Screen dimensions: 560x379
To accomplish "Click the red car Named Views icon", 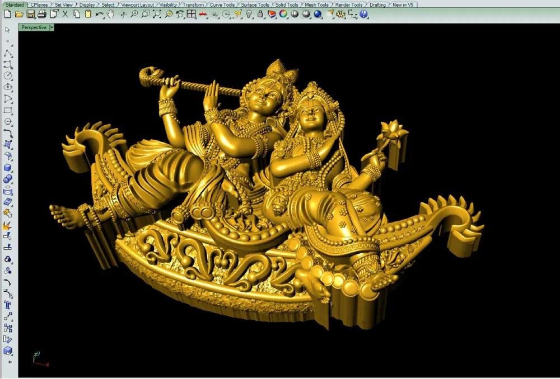I will coord(203,15).
